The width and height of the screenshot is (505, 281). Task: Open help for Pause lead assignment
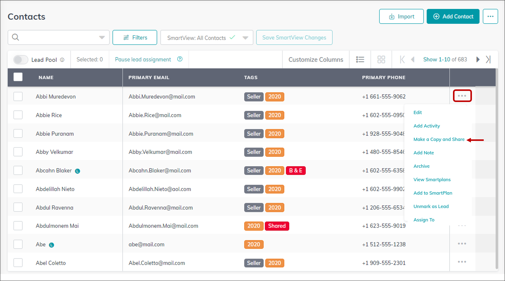pos(180,59)
